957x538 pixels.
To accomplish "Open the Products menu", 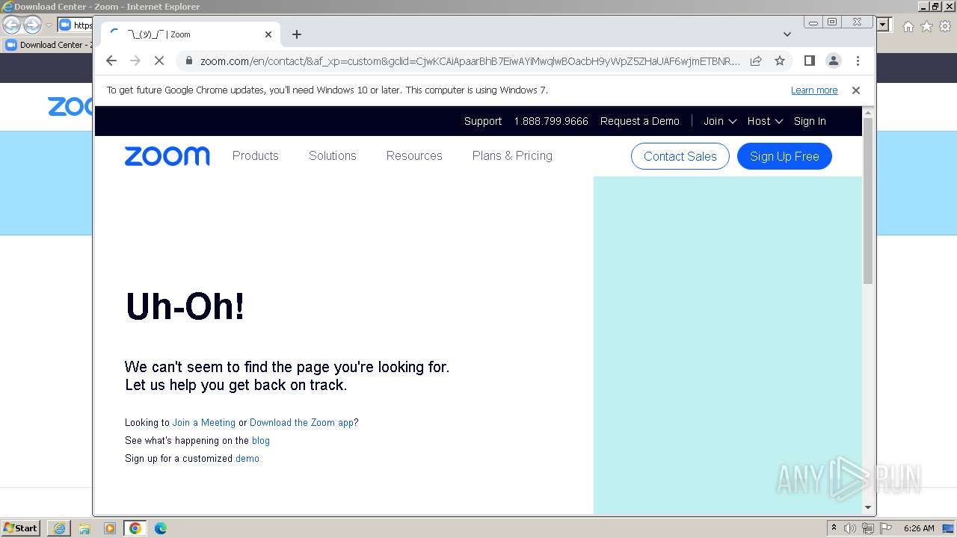I will pyautogui.click(x=256, y=155).
